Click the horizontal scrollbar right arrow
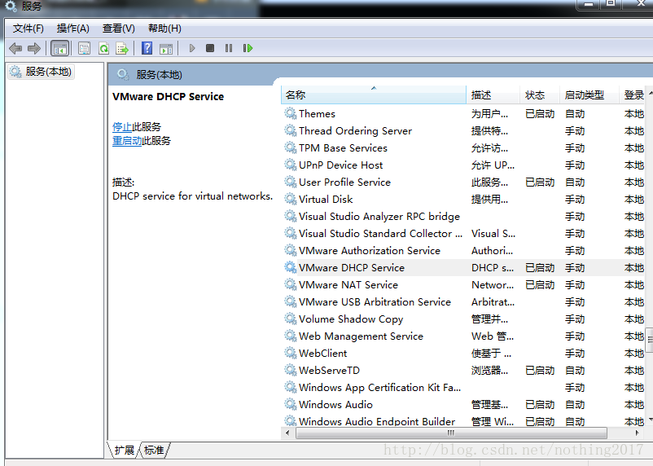 click(637, 433)
